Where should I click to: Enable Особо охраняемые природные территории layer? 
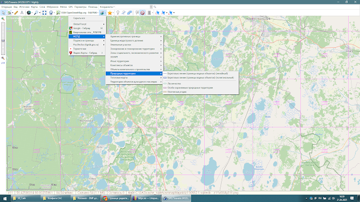pos(201,88)
